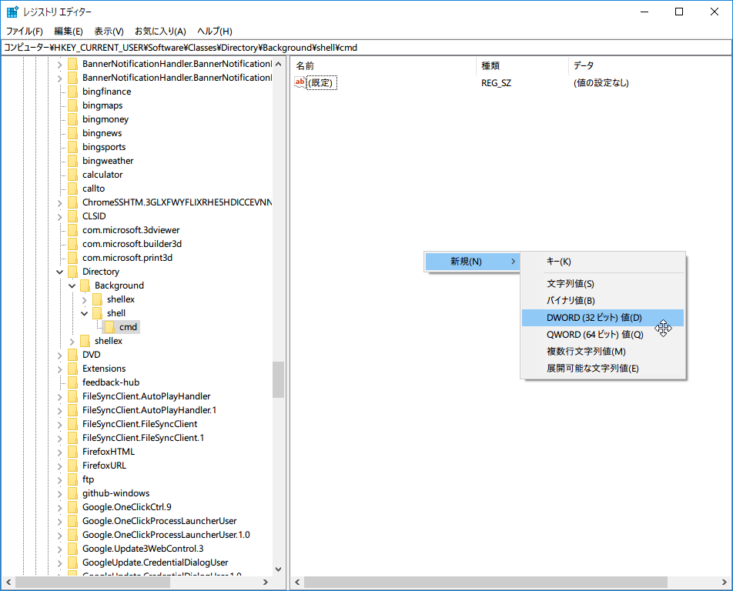Viewport: 733px width, 591px height.
Task: Click the calculator folder icon
Action: (x=73, y=175)
